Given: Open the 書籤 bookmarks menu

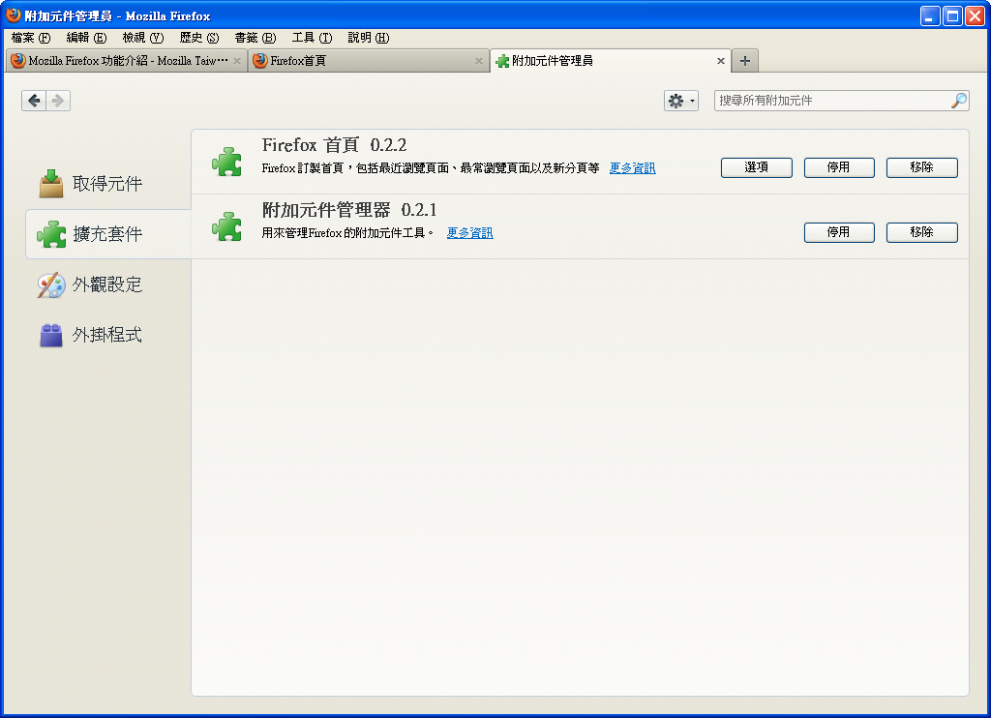Looking at the screenshot, I should [255, 38].
